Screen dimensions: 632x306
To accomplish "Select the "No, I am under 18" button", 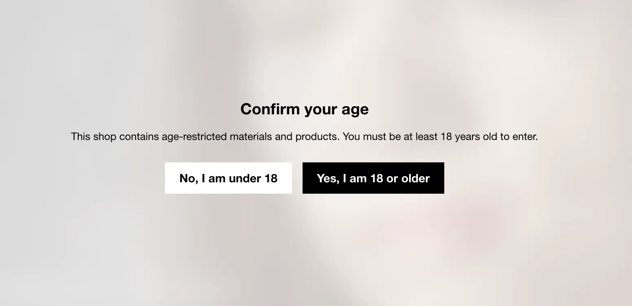I will (x=228, y=178).
